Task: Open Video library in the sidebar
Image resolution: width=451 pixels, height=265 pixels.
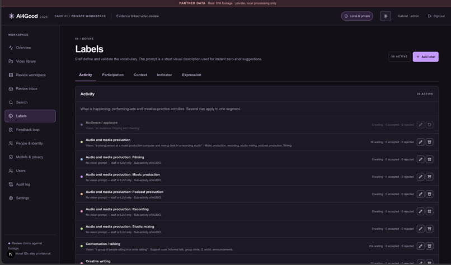Action: pyautogui.click(x=30, y=61)
